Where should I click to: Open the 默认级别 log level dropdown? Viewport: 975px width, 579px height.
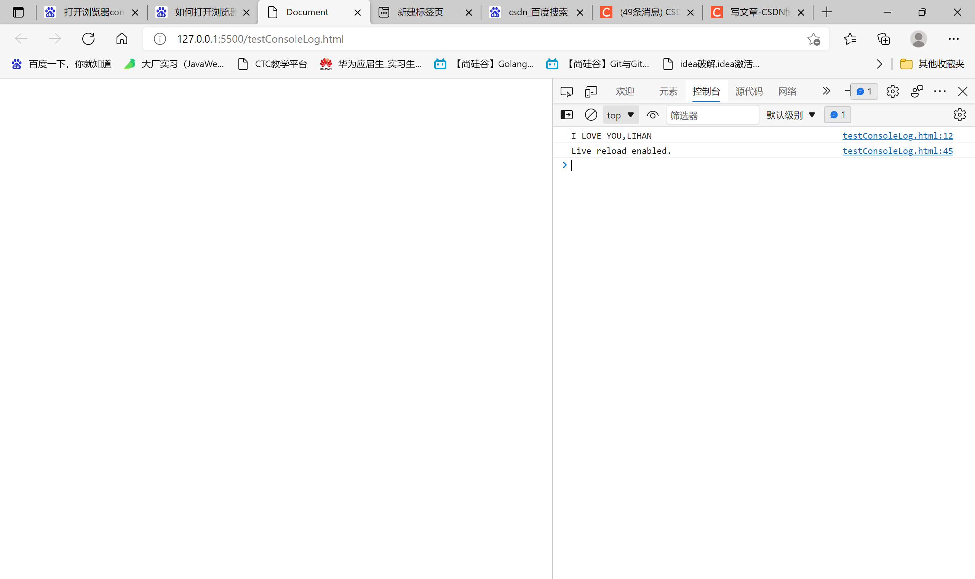pos(791,115)
